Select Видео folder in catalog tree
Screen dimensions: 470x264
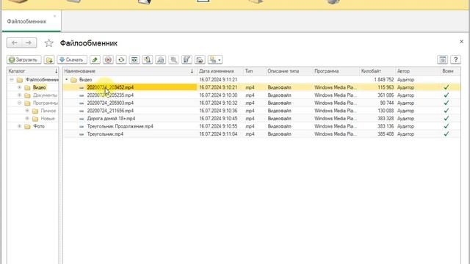coord(39,87)
